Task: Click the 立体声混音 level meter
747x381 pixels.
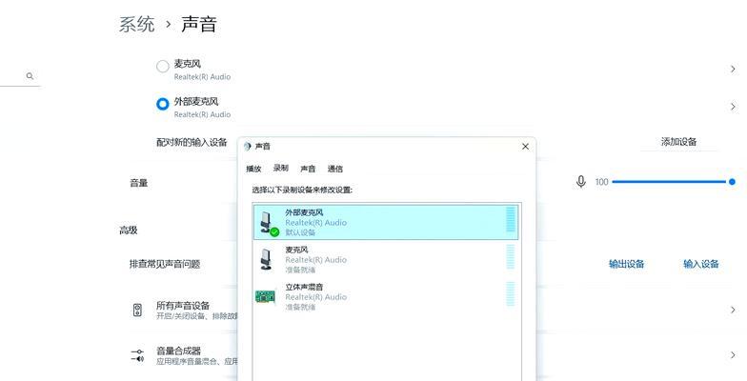Action: (x=511, y=294)
